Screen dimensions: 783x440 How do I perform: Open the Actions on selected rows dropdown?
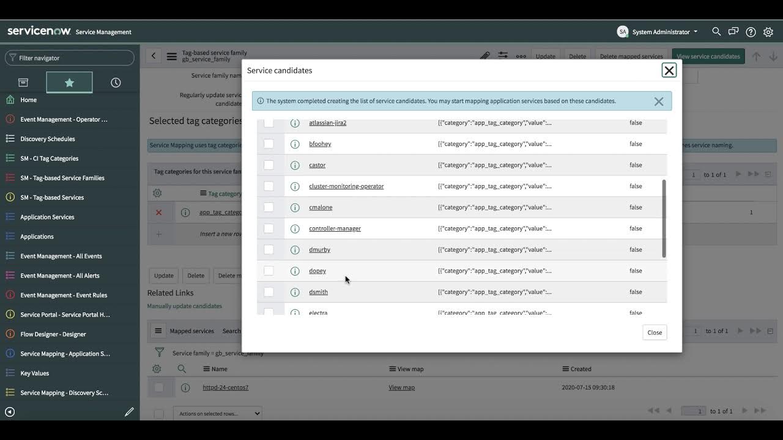[217, 413]
